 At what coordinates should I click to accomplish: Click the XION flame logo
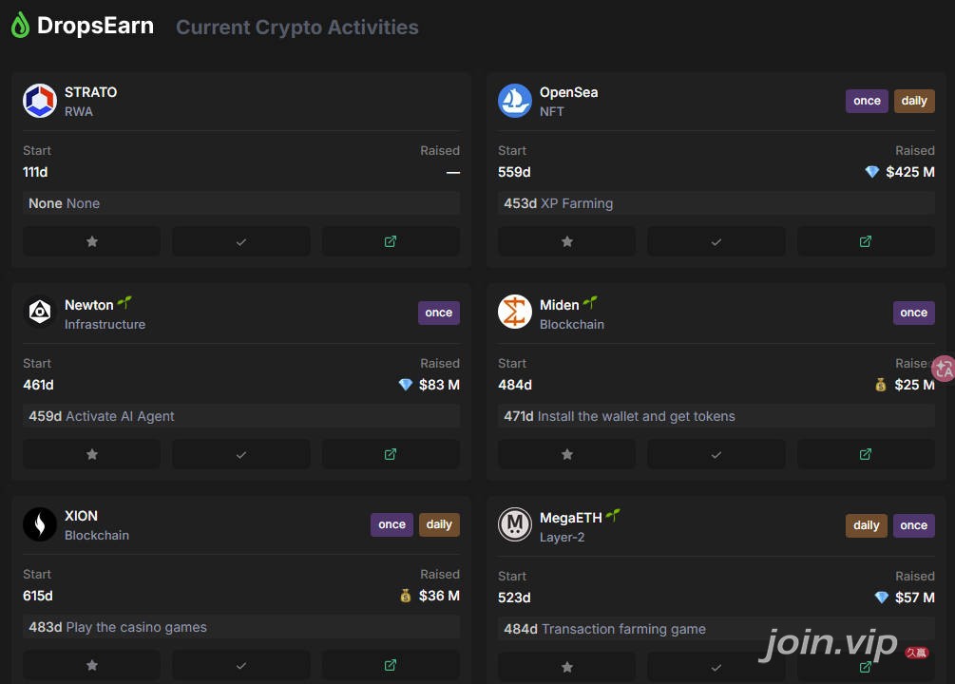click(40, 523)
